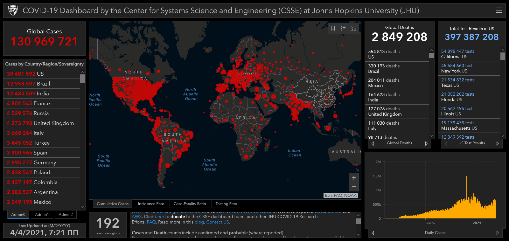Select the Admin0 tab
Screen dimensions: 509x241
tap(18, 215)
